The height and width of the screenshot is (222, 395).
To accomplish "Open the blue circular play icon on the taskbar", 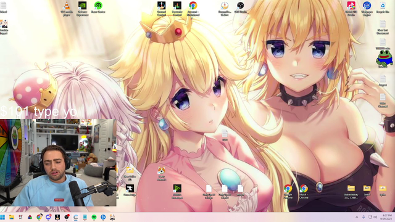I will (103, 217).
